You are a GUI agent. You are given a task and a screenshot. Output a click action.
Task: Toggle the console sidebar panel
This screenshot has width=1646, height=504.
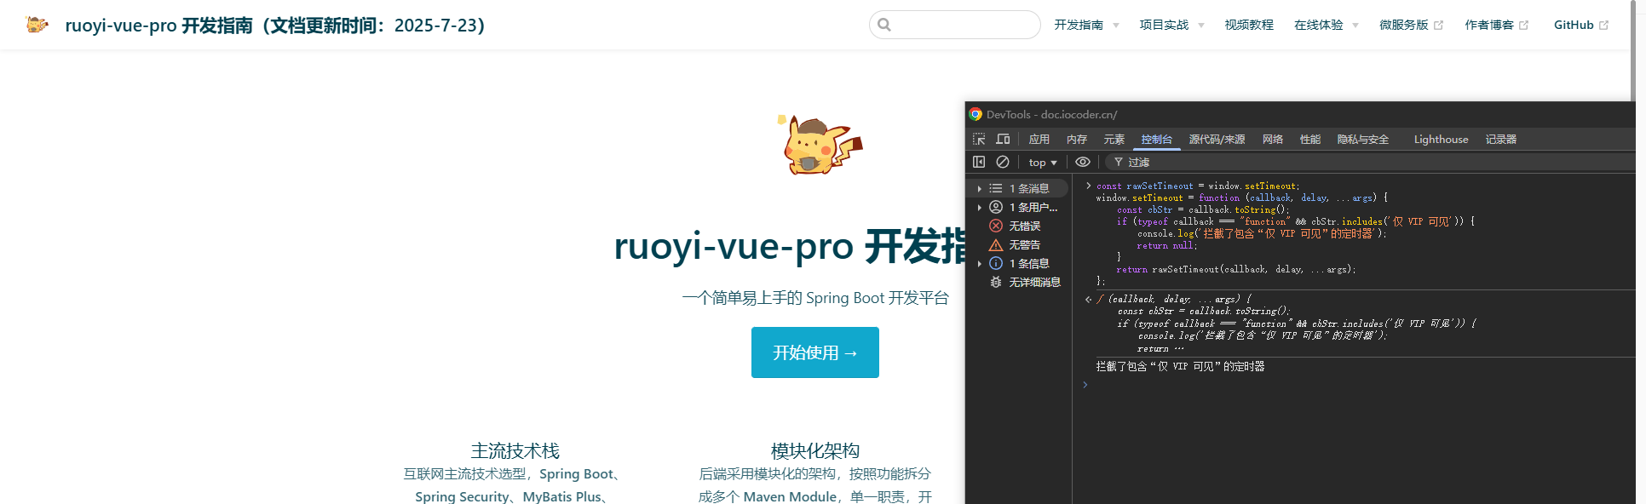[979, 162]
